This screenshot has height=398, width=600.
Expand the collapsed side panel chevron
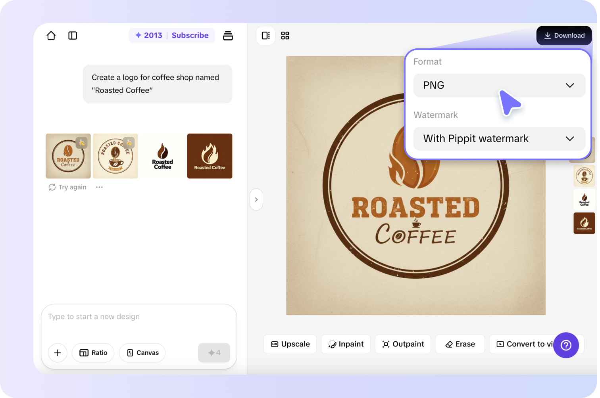(256, 199)
